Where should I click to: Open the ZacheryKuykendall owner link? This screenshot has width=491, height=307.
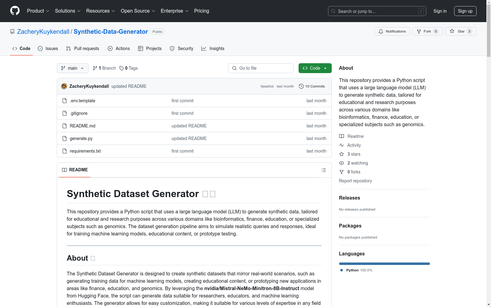(43, 32)
